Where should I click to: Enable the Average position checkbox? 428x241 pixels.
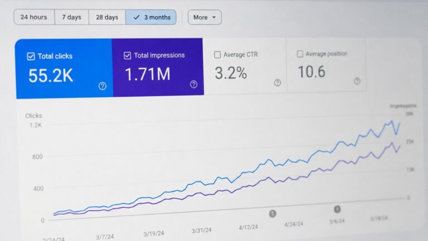click(300, 54)
